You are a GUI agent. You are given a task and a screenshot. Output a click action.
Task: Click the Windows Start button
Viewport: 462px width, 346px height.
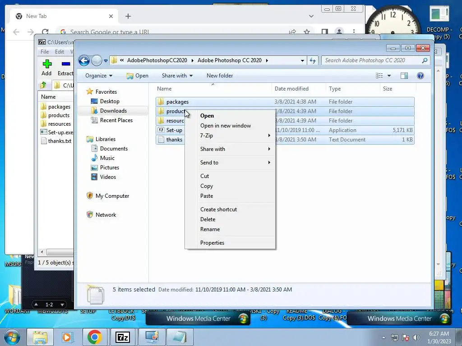[x=12, y=337]
